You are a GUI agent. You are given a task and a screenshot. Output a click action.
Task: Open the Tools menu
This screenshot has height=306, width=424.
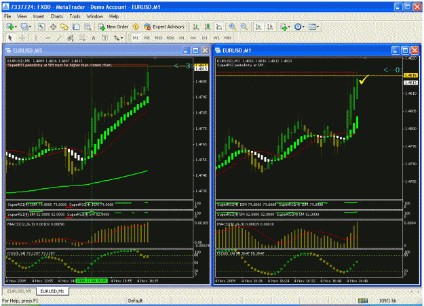click(x=75, y=16)
